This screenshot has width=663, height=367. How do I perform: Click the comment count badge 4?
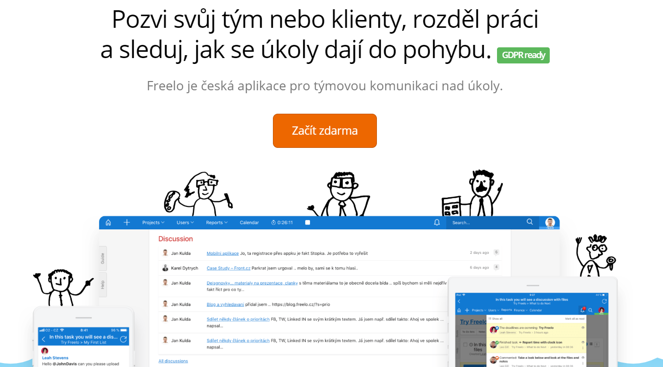coord(497,267)
